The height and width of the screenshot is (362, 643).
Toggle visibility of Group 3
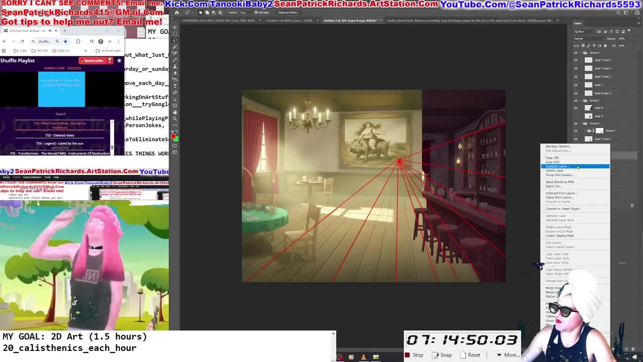tap(576, 123)
